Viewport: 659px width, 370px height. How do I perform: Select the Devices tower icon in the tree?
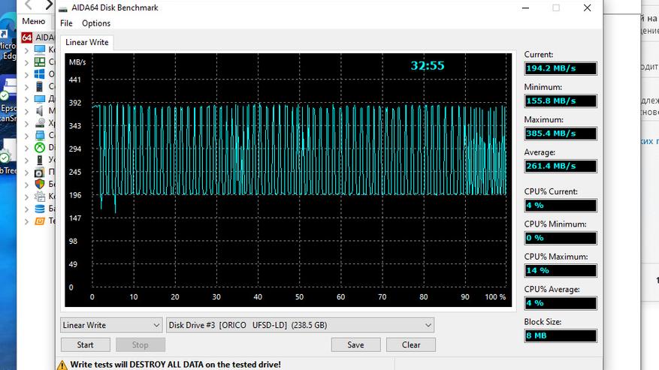coord(40,160)
